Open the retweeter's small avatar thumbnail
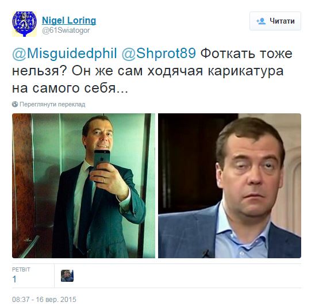This screenshot has width=319, height=306. click(x=67, y=276)
